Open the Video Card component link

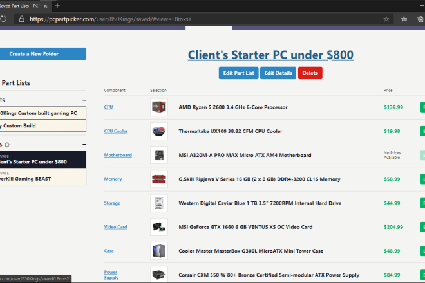(x=115, y=227)
